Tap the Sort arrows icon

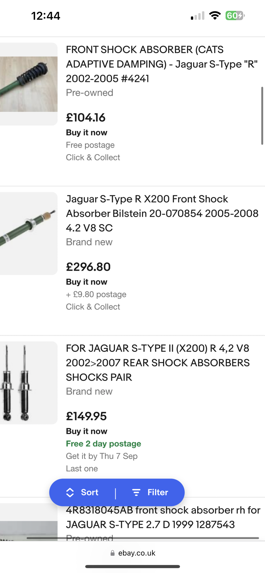pos(70,492)
